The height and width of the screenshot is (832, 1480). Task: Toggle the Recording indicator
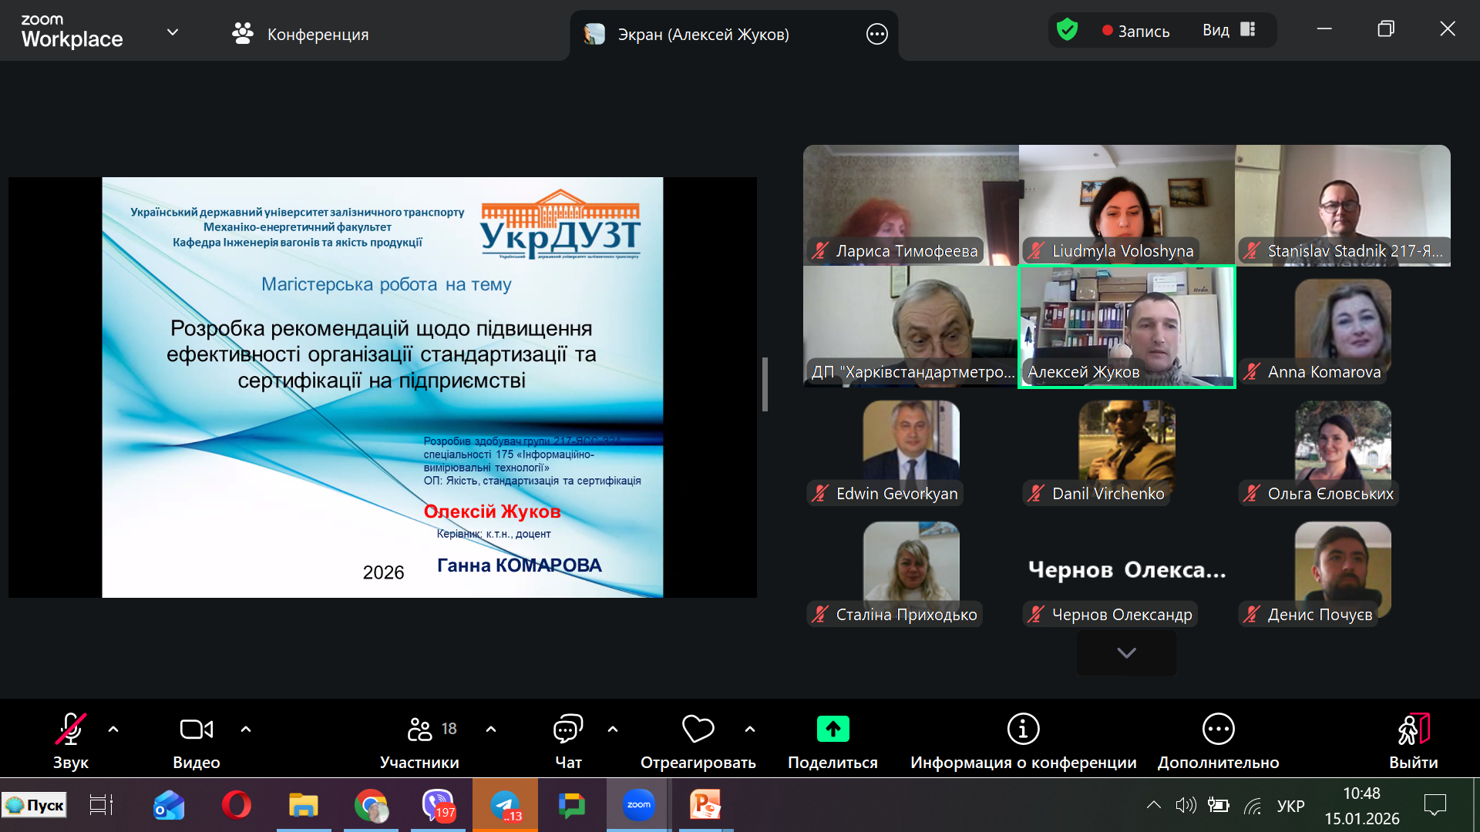point(1135,31)
